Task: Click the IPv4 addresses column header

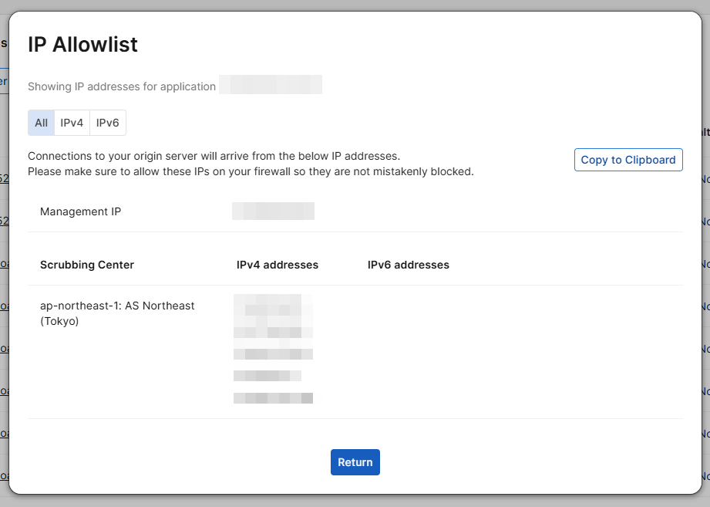Action: 278,265
